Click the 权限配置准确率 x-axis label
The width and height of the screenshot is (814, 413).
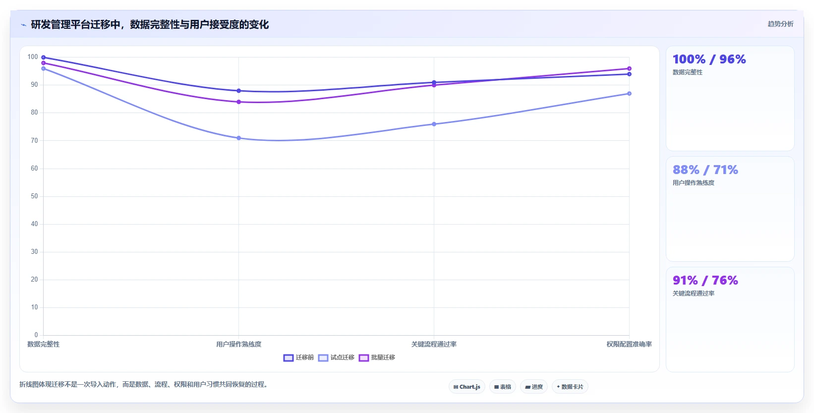point(630,345)
